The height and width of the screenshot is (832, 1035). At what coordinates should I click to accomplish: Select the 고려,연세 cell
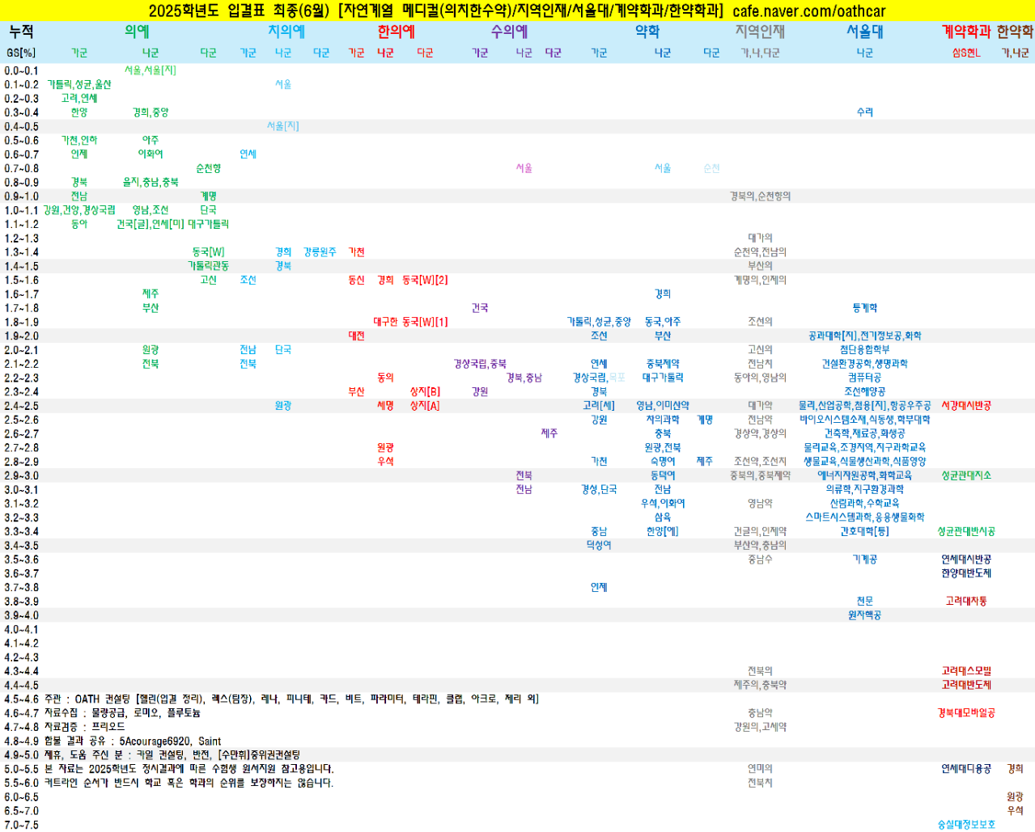[x=79, y=98]
